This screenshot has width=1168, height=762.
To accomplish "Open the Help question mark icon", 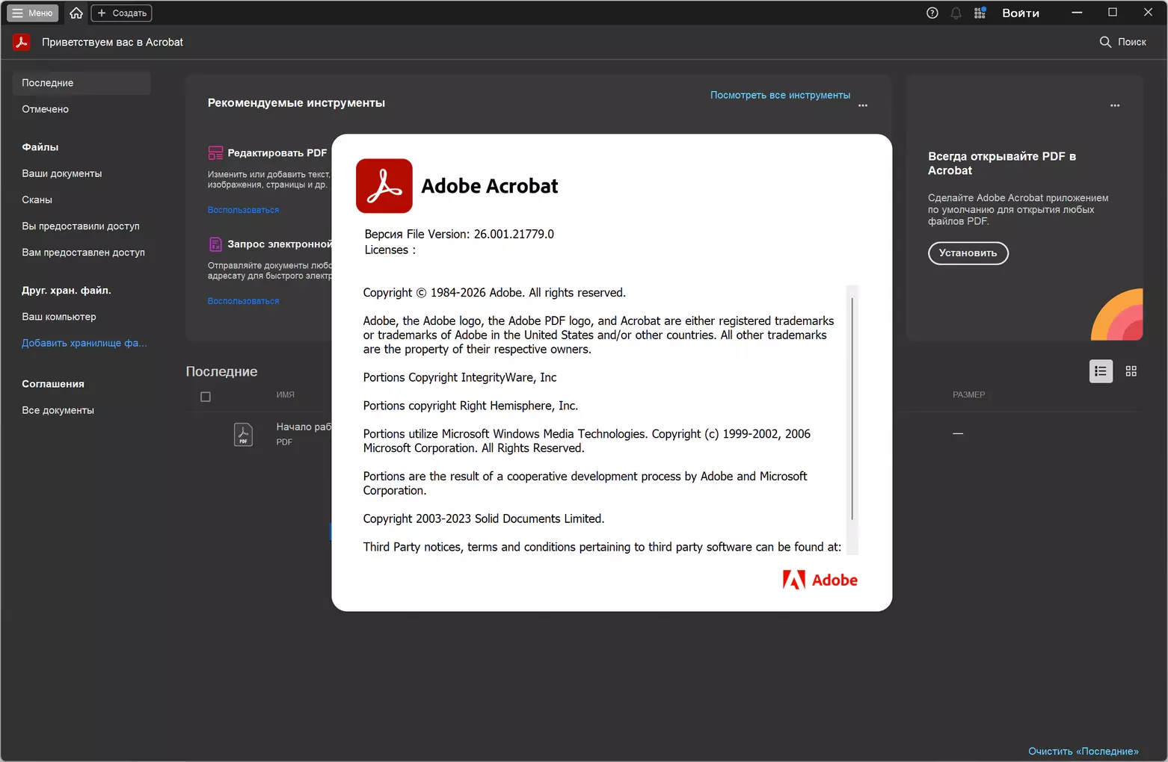I will coord(932,13).
